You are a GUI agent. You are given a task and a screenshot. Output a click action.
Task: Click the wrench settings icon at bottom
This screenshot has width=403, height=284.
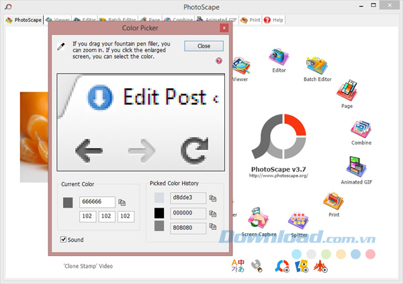(x=257, y=266)
